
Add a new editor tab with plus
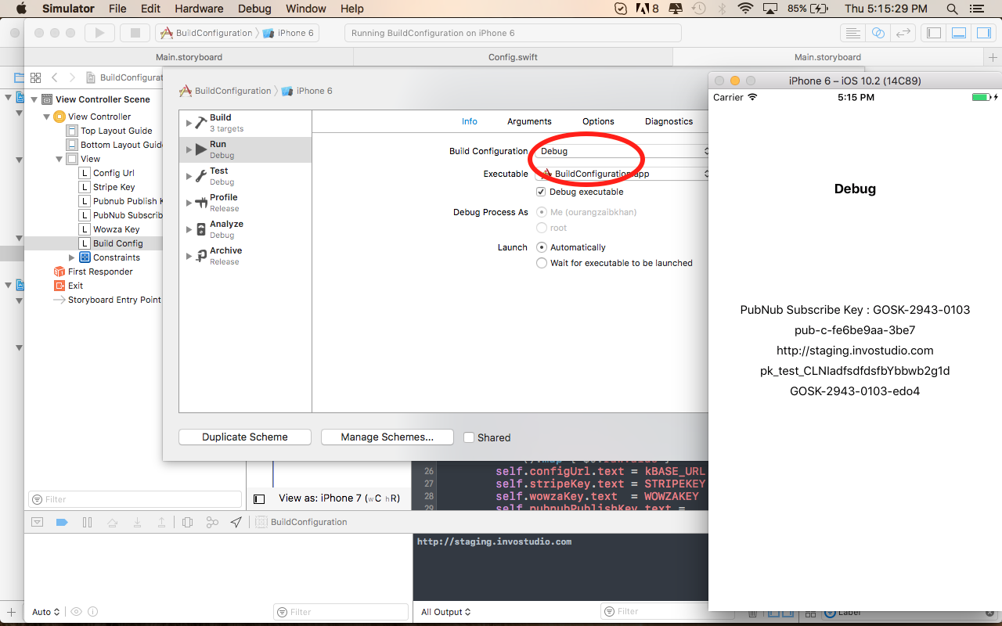tap(993, 57)
